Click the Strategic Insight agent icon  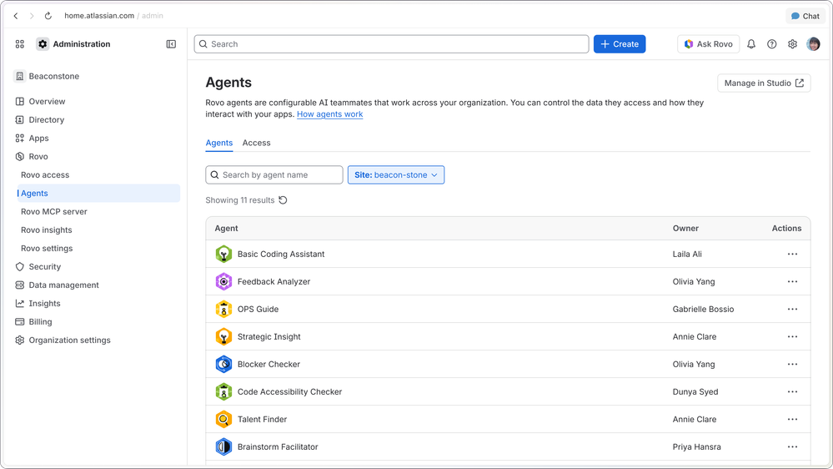coord(223,336)
